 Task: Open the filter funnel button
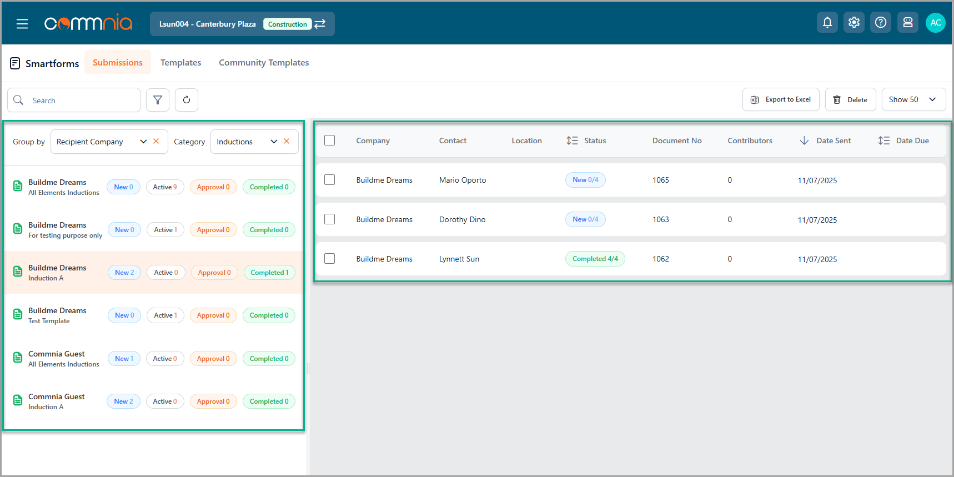click(158, 100)
